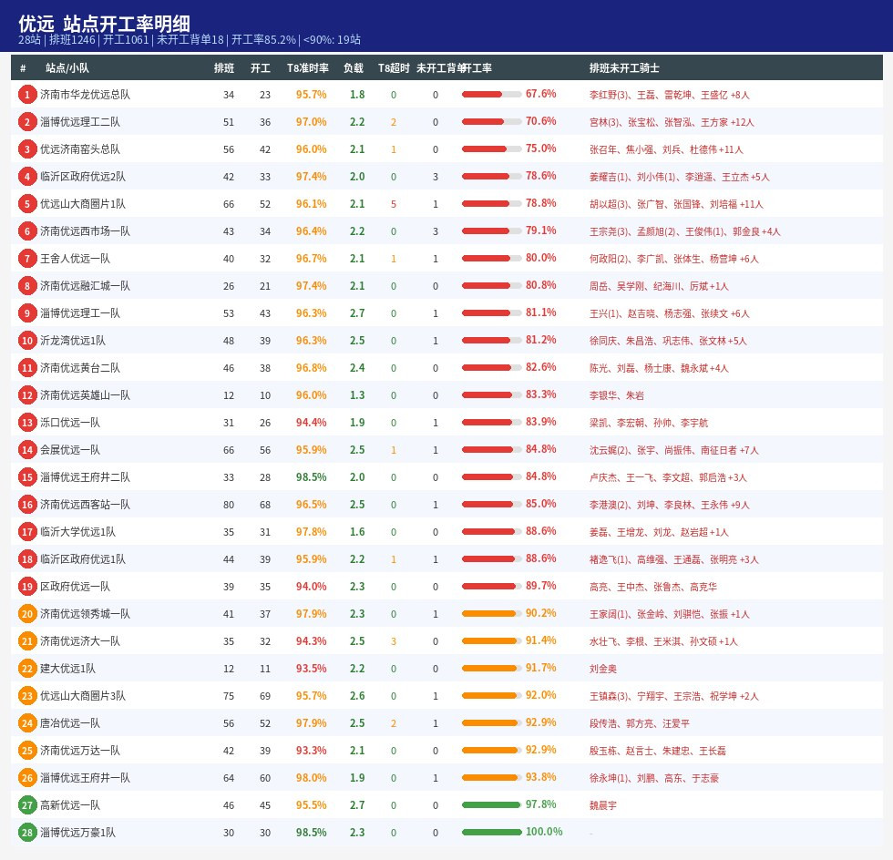Viewport: 893px width, 860px height.
Task: Click the 93.8% rate for 淄博优远王府井一队
Action: [x=540, y=777]
